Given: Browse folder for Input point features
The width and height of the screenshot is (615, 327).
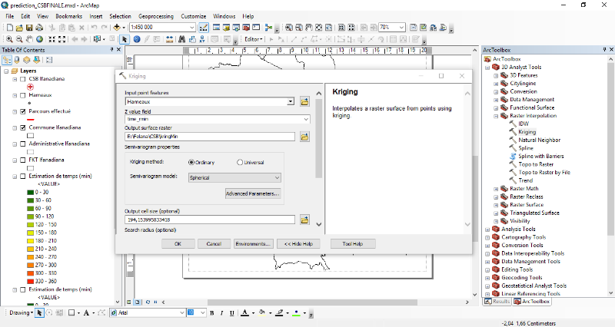Looking at the screenshot, I should tap(304, 101).
